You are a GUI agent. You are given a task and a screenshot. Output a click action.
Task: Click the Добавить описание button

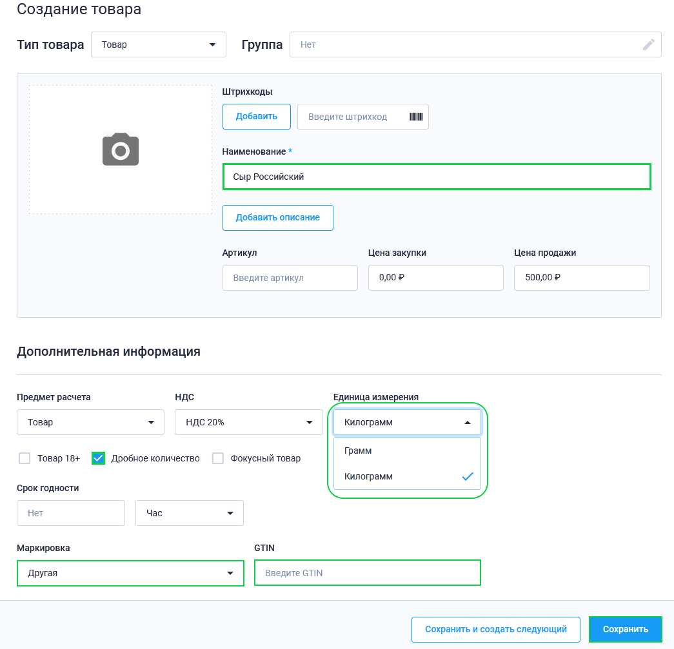click(278, 218)
